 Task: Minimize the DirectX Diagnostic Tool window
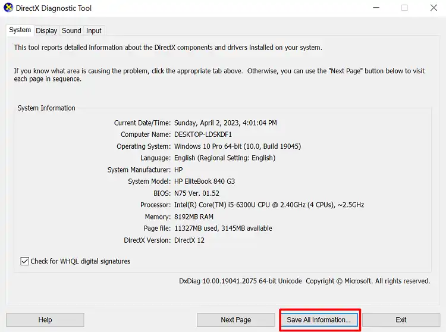pos(376,8)
